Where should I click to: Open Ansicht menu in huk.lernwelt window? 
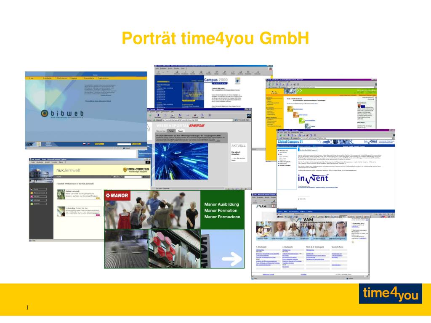(x=48, y=162)
